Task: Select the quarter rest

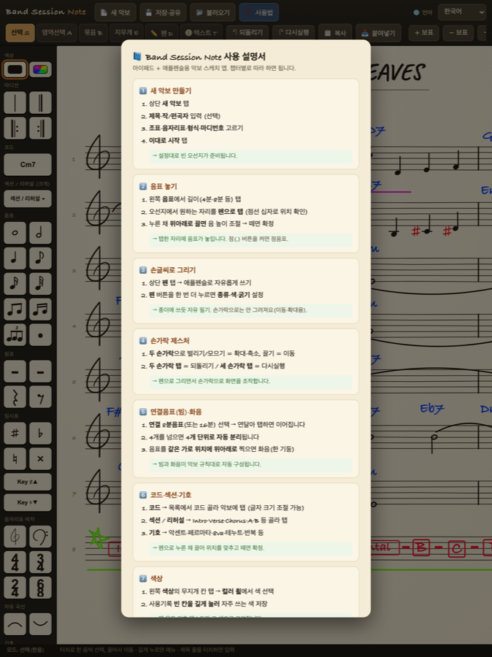Action: coord(15,397)
